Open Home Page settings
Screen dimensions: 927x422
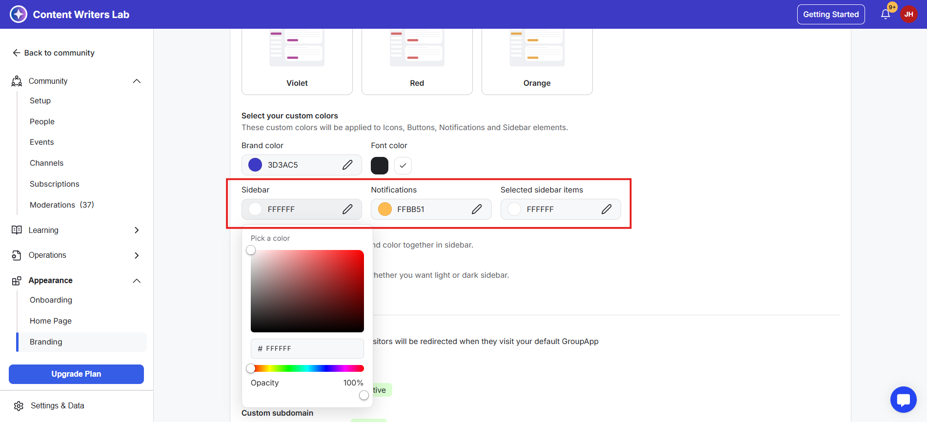pos(51,321)
